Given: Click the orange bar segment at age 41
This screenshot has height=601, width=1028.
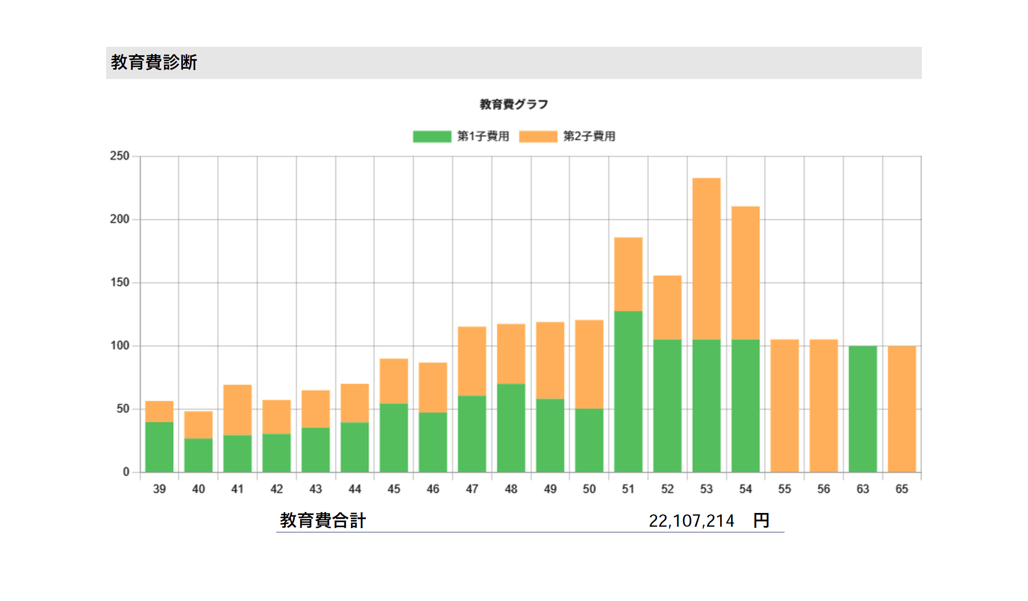Looking at the screenshot, I should (237, 410).
